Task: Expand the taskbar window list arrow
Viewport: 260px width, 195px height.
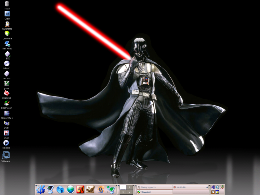Action: pyautogui.click(x=207, y=187)
